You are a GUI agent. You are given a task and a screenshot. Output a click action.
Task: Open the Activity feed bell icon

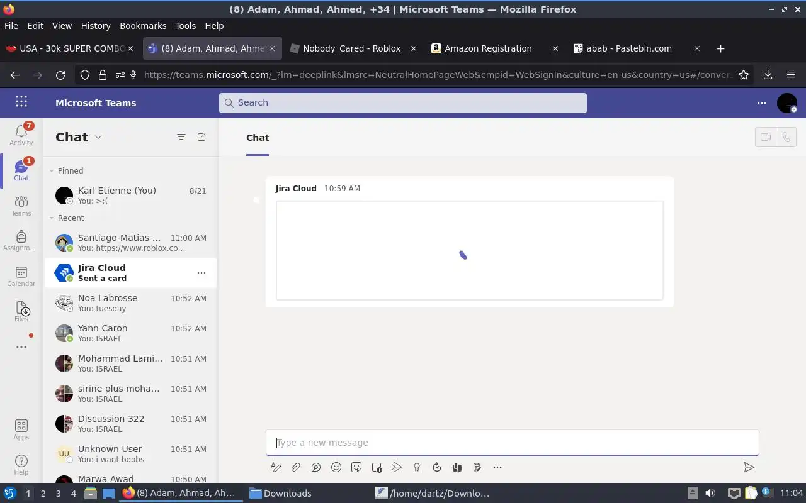click(21, 135)
